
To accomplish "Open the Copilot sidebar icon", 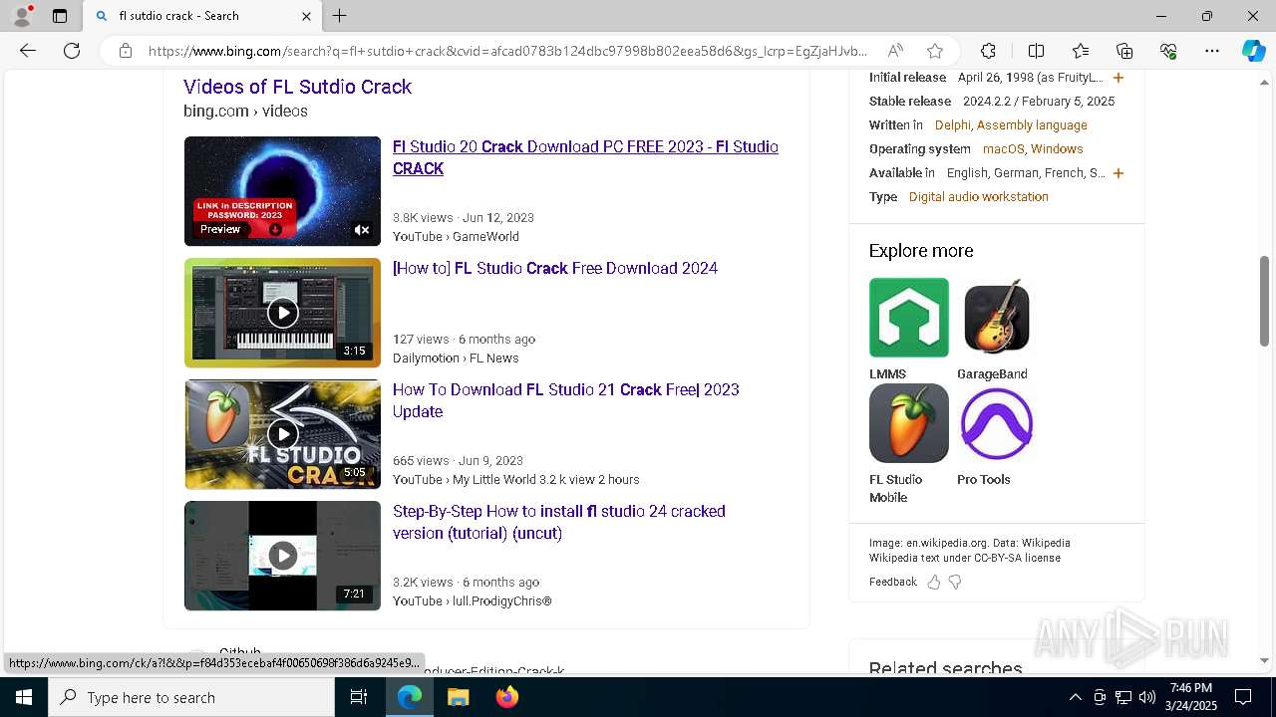I will pyautogui.click(x=1253, y=51).
